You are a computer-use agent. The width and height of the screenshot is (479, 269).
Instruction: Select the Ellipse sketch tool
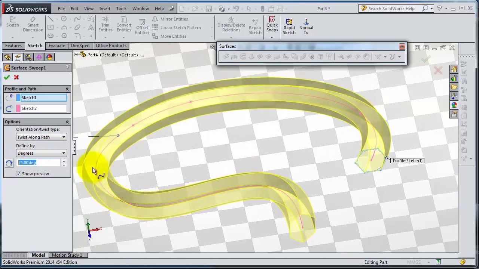coord(77,28)
